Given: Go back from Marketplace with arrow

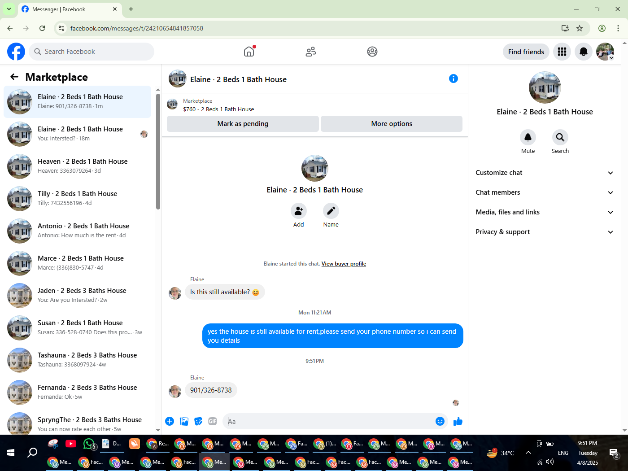Looking at the screenshot, I should tap(14, 77).
